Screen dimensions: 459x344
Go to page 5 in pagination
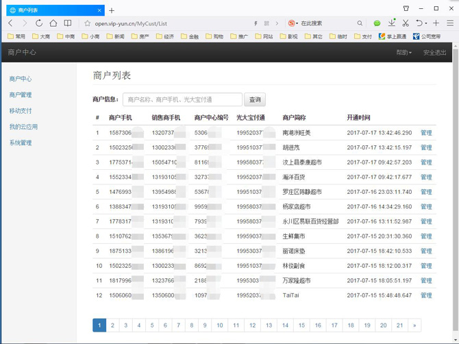pyautogui.click(x=152, y=325)
